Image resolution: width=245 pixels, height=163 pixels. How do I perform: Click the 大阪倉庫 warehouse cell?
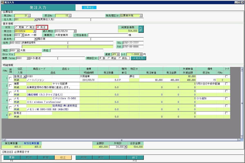coord(89,76)
